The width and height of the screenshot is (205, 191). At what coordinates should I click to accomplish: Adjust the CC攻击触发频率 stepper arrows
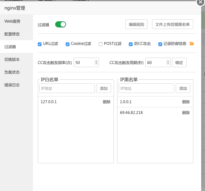coord(96,62)
